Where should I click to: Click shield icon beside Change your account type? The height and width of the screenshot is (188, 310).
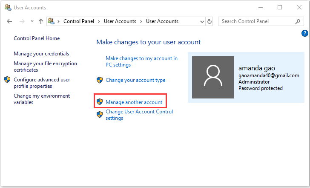100,80
